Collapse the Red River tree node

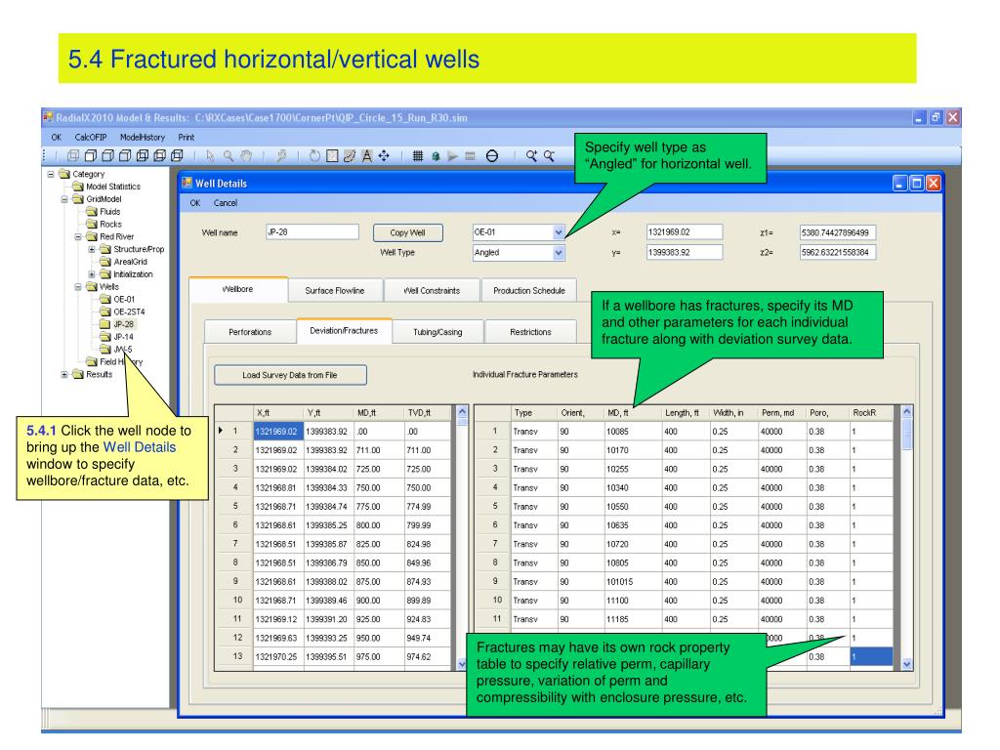pos(78,236)
